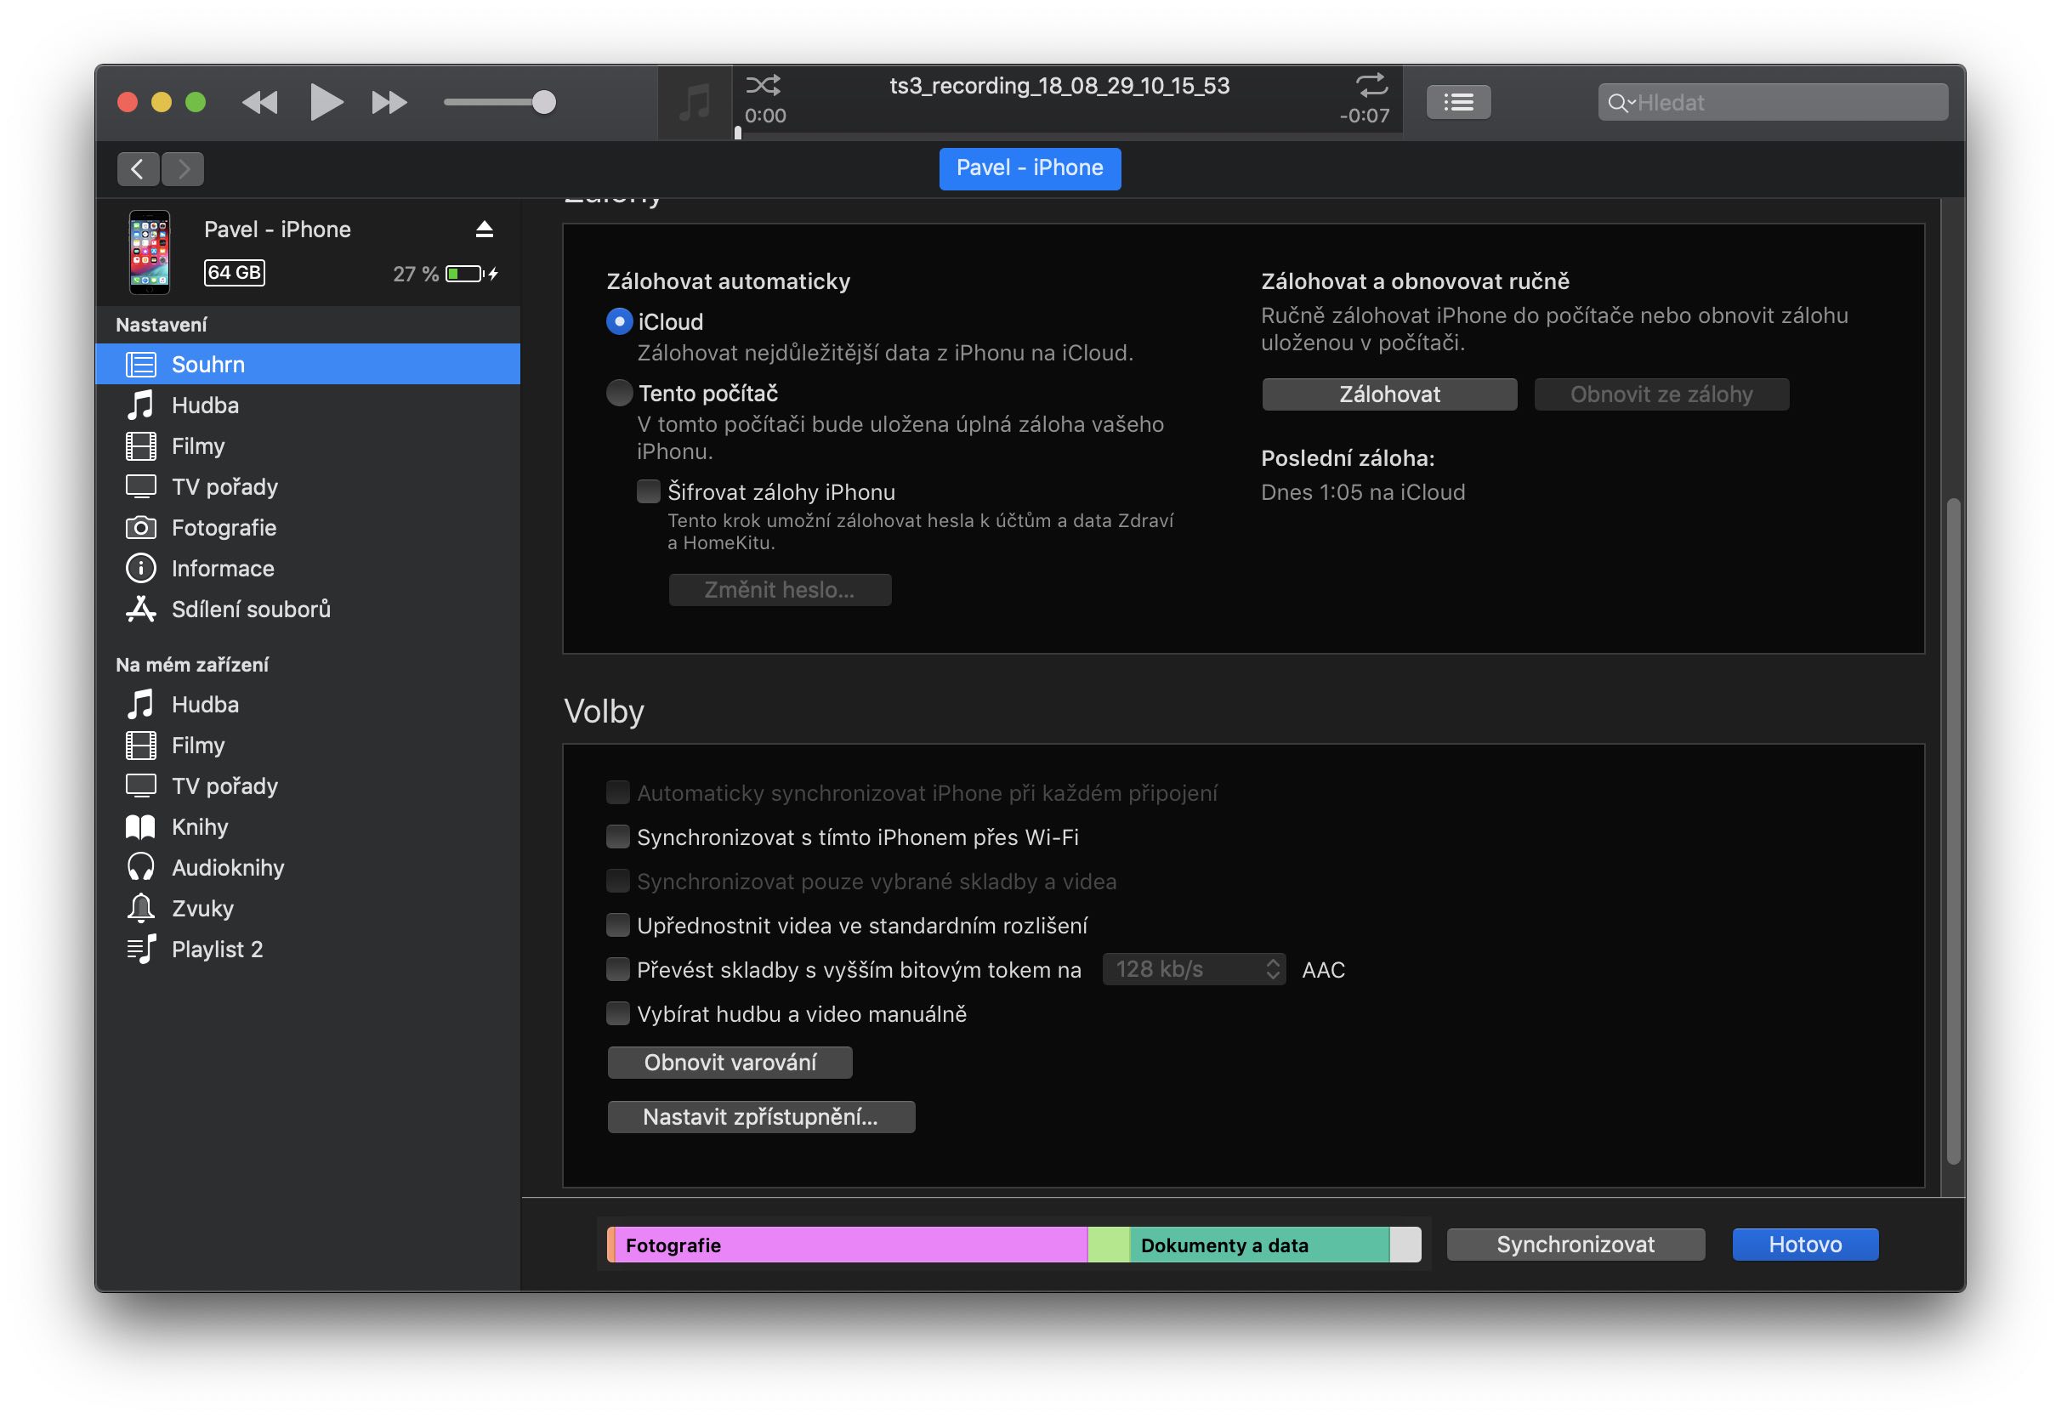Image resolution: width=2061 pixels, height=1418 pixels.
Task: Click Obnovit ze zálohy button
Action: [1661, 394]
